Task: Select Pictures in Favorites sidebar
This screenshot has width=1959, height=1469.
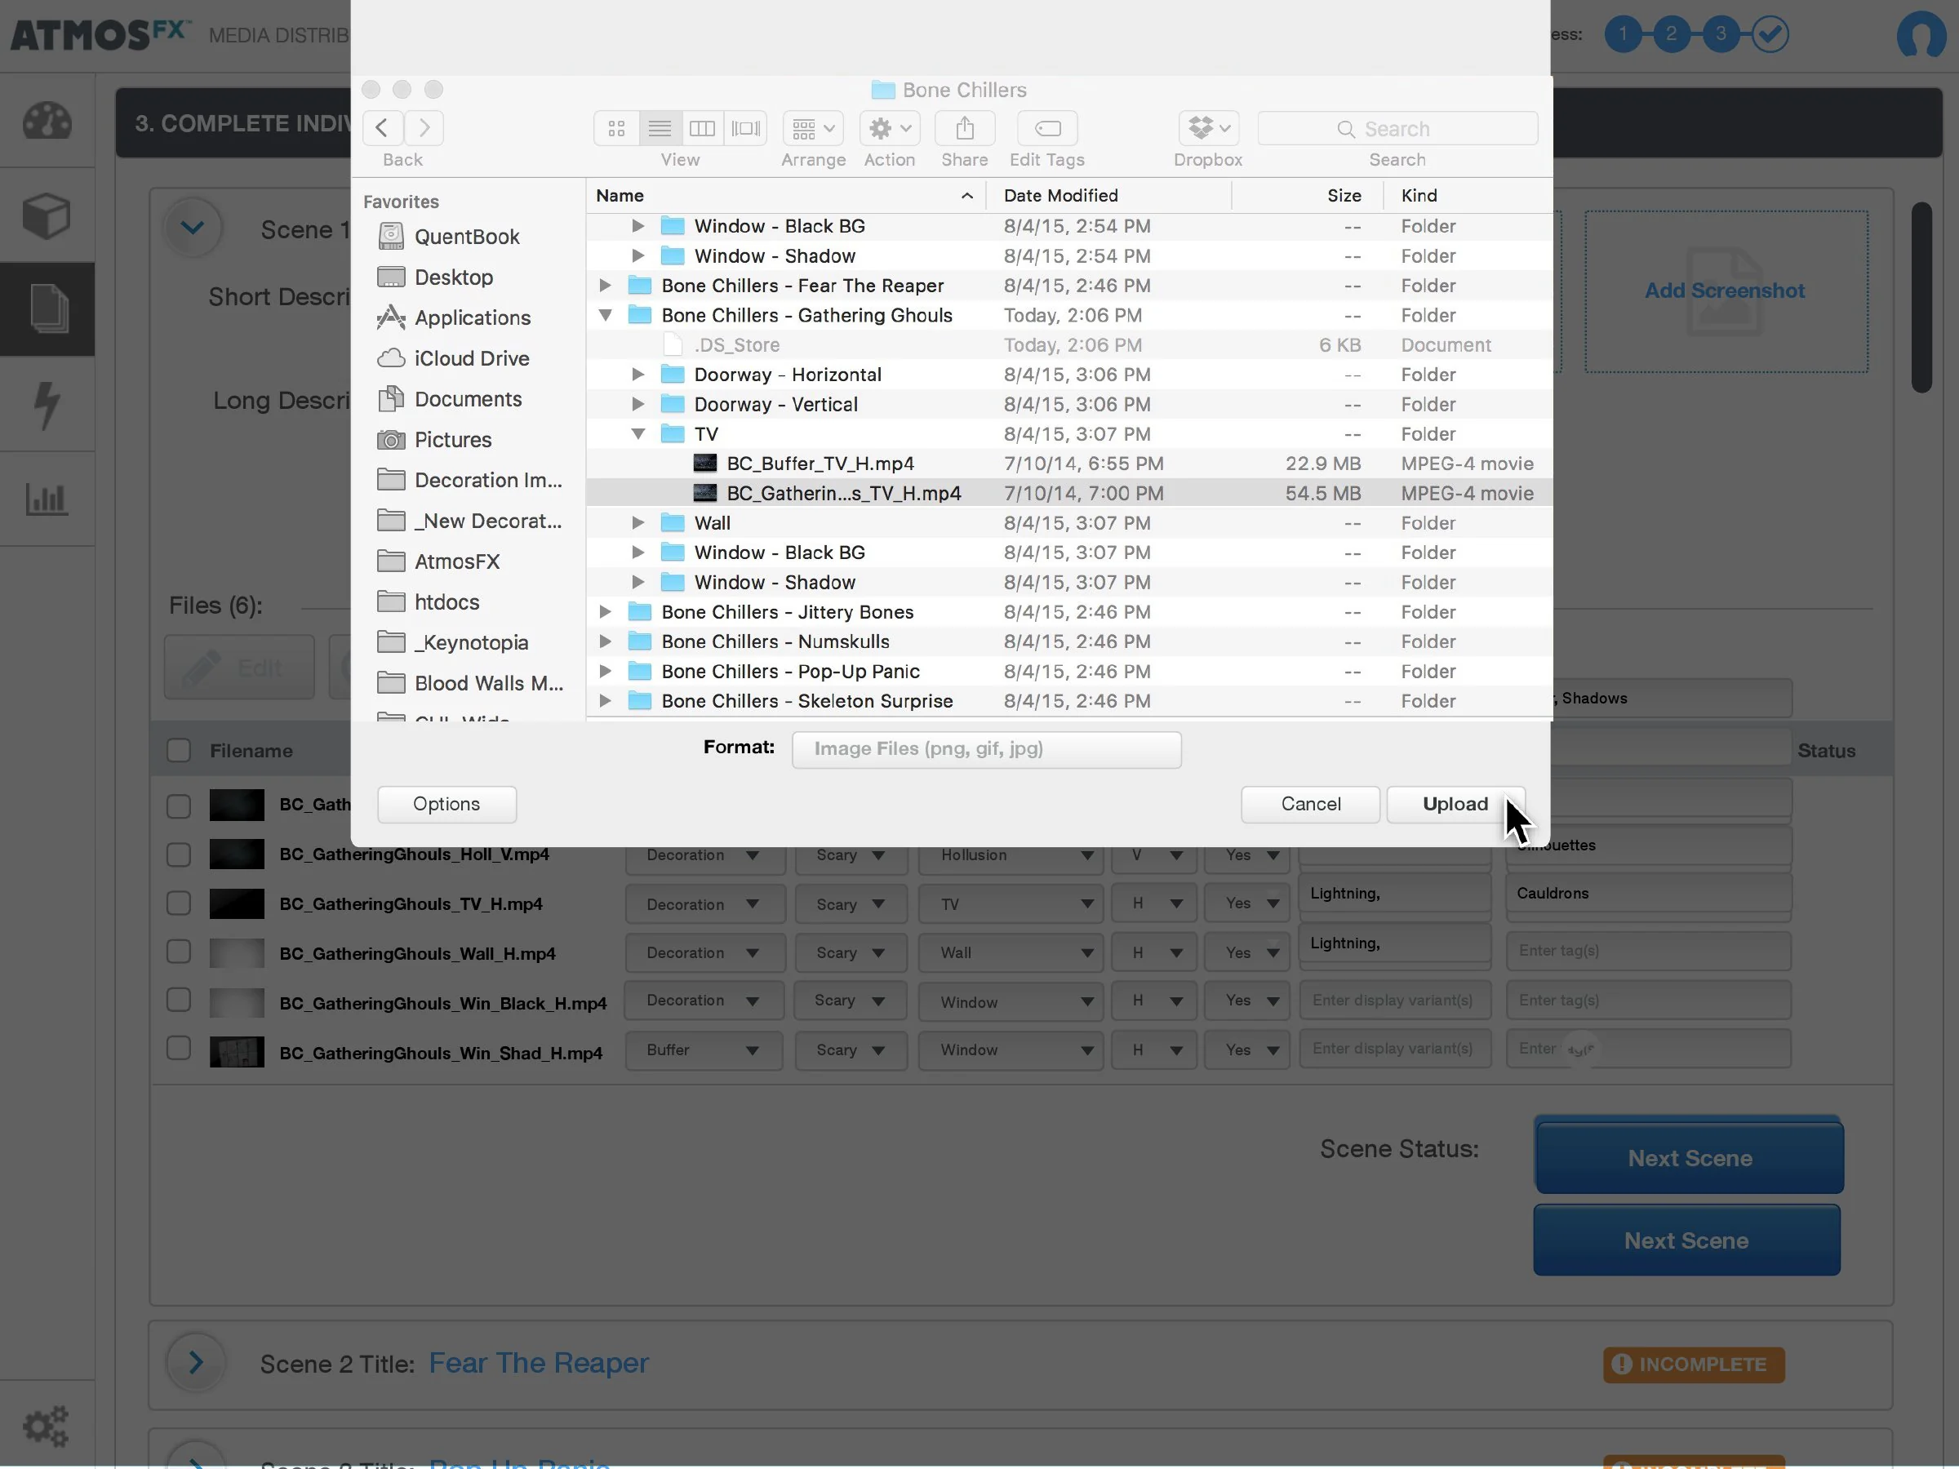Action: point(434,440)
